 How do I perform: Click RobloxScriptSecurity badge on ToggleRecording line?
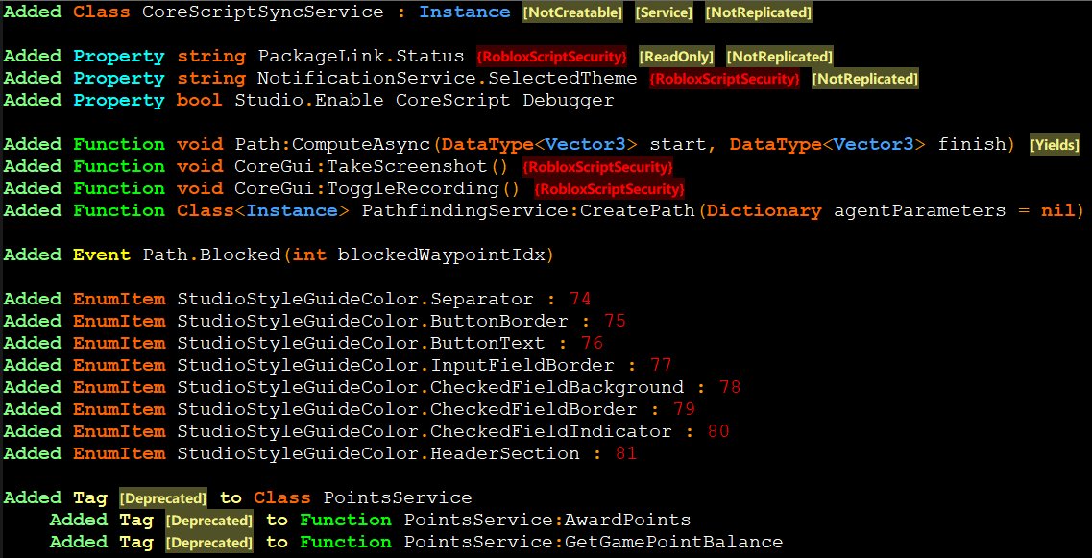click(x=610, y=189)
